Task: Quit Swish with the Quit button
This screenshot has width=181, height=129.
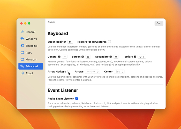Action: click(159, 23)
